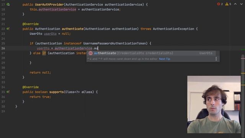
Task: Click line number 31 in gutter
Action: (3, 72)
